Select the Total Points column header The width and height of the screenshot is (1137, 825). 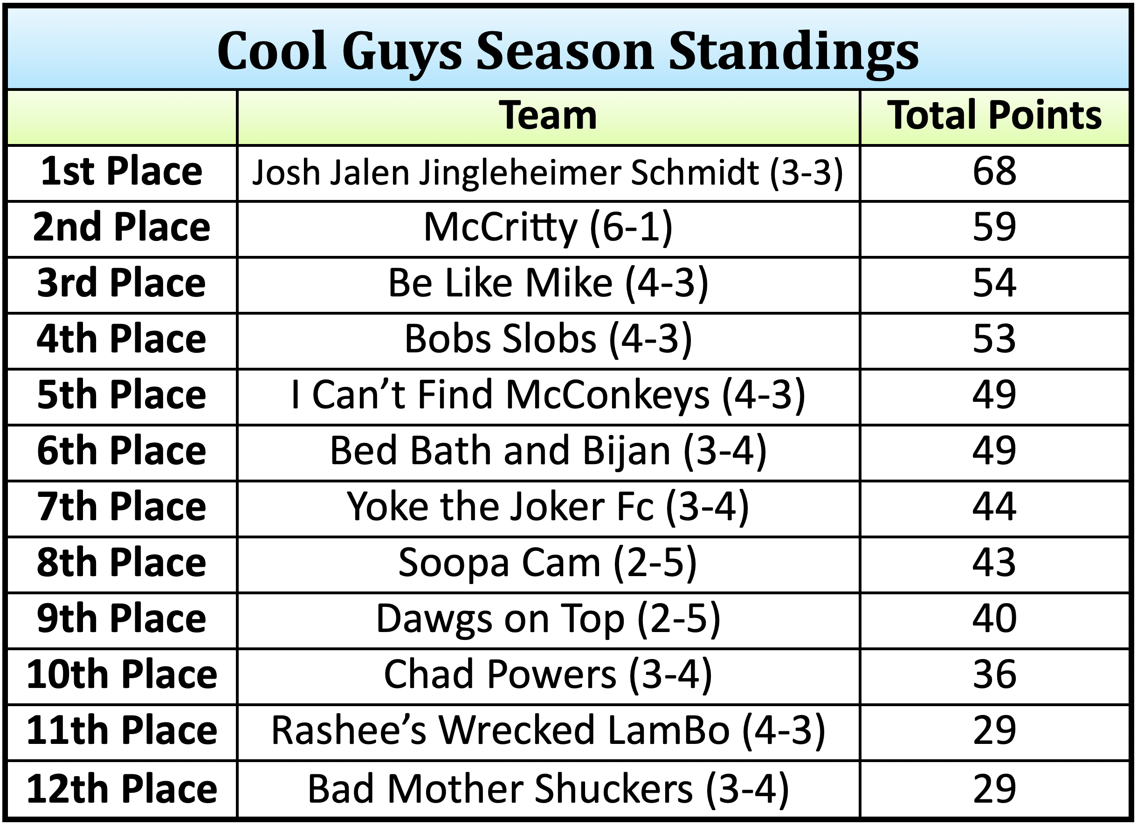click(994, 116)
